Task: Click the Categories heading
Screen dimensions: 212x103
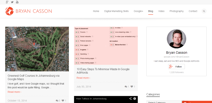Action: pyautogui.click(x=153, y=94)
